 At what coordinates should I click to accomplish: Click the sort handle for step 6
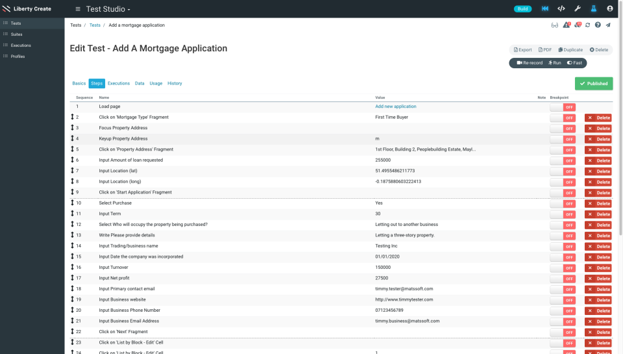pyautogui.click(x=73, y=160)
